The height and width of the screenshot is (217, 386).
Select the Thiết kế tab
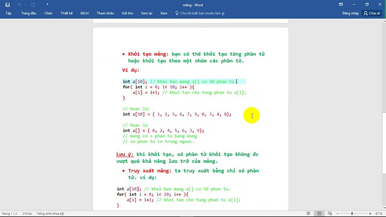(66, 13)
